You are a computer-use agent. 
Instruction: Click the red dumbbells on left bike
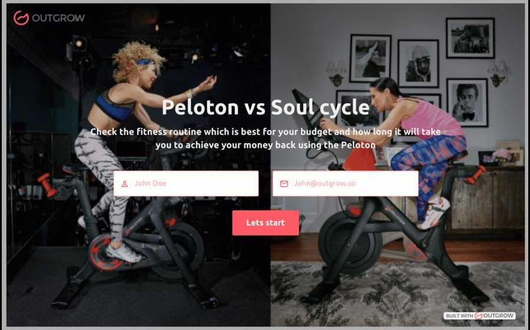pos(47,185)
